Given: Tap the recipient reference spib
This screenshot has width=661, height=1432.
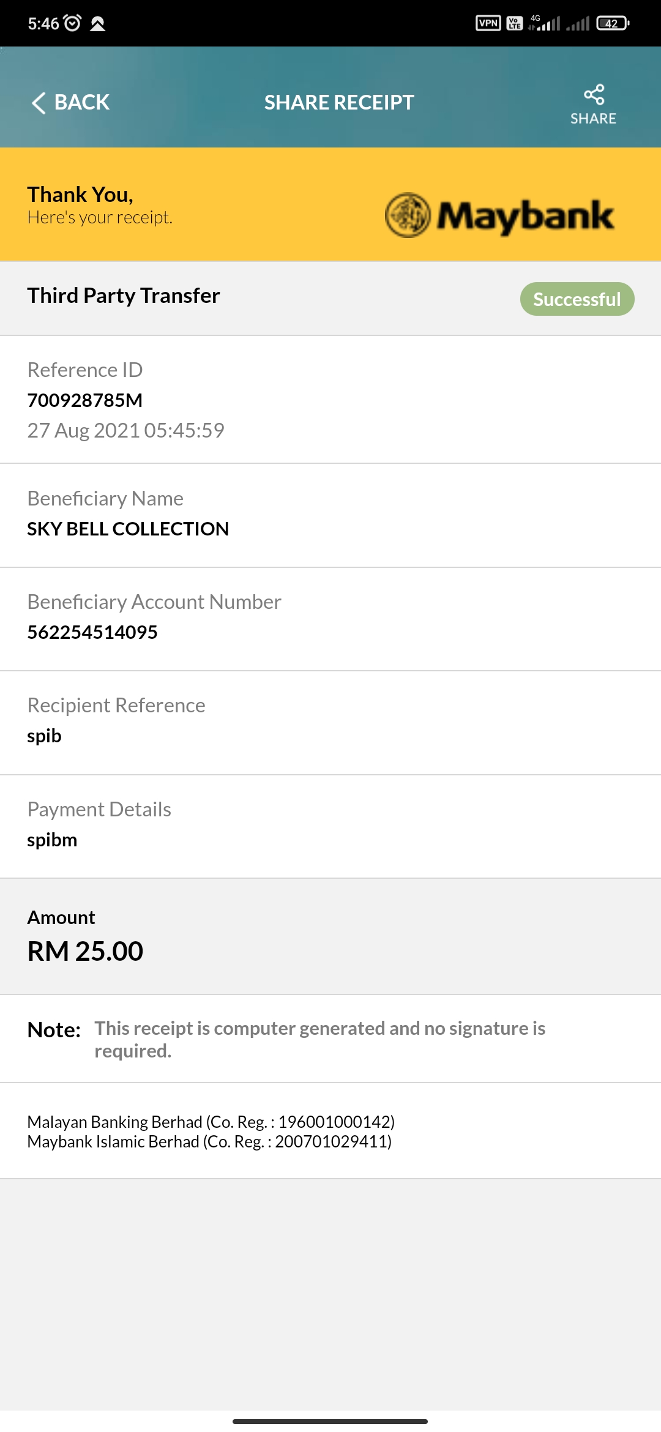Looking at the screenshot, I should click(44, 736).
